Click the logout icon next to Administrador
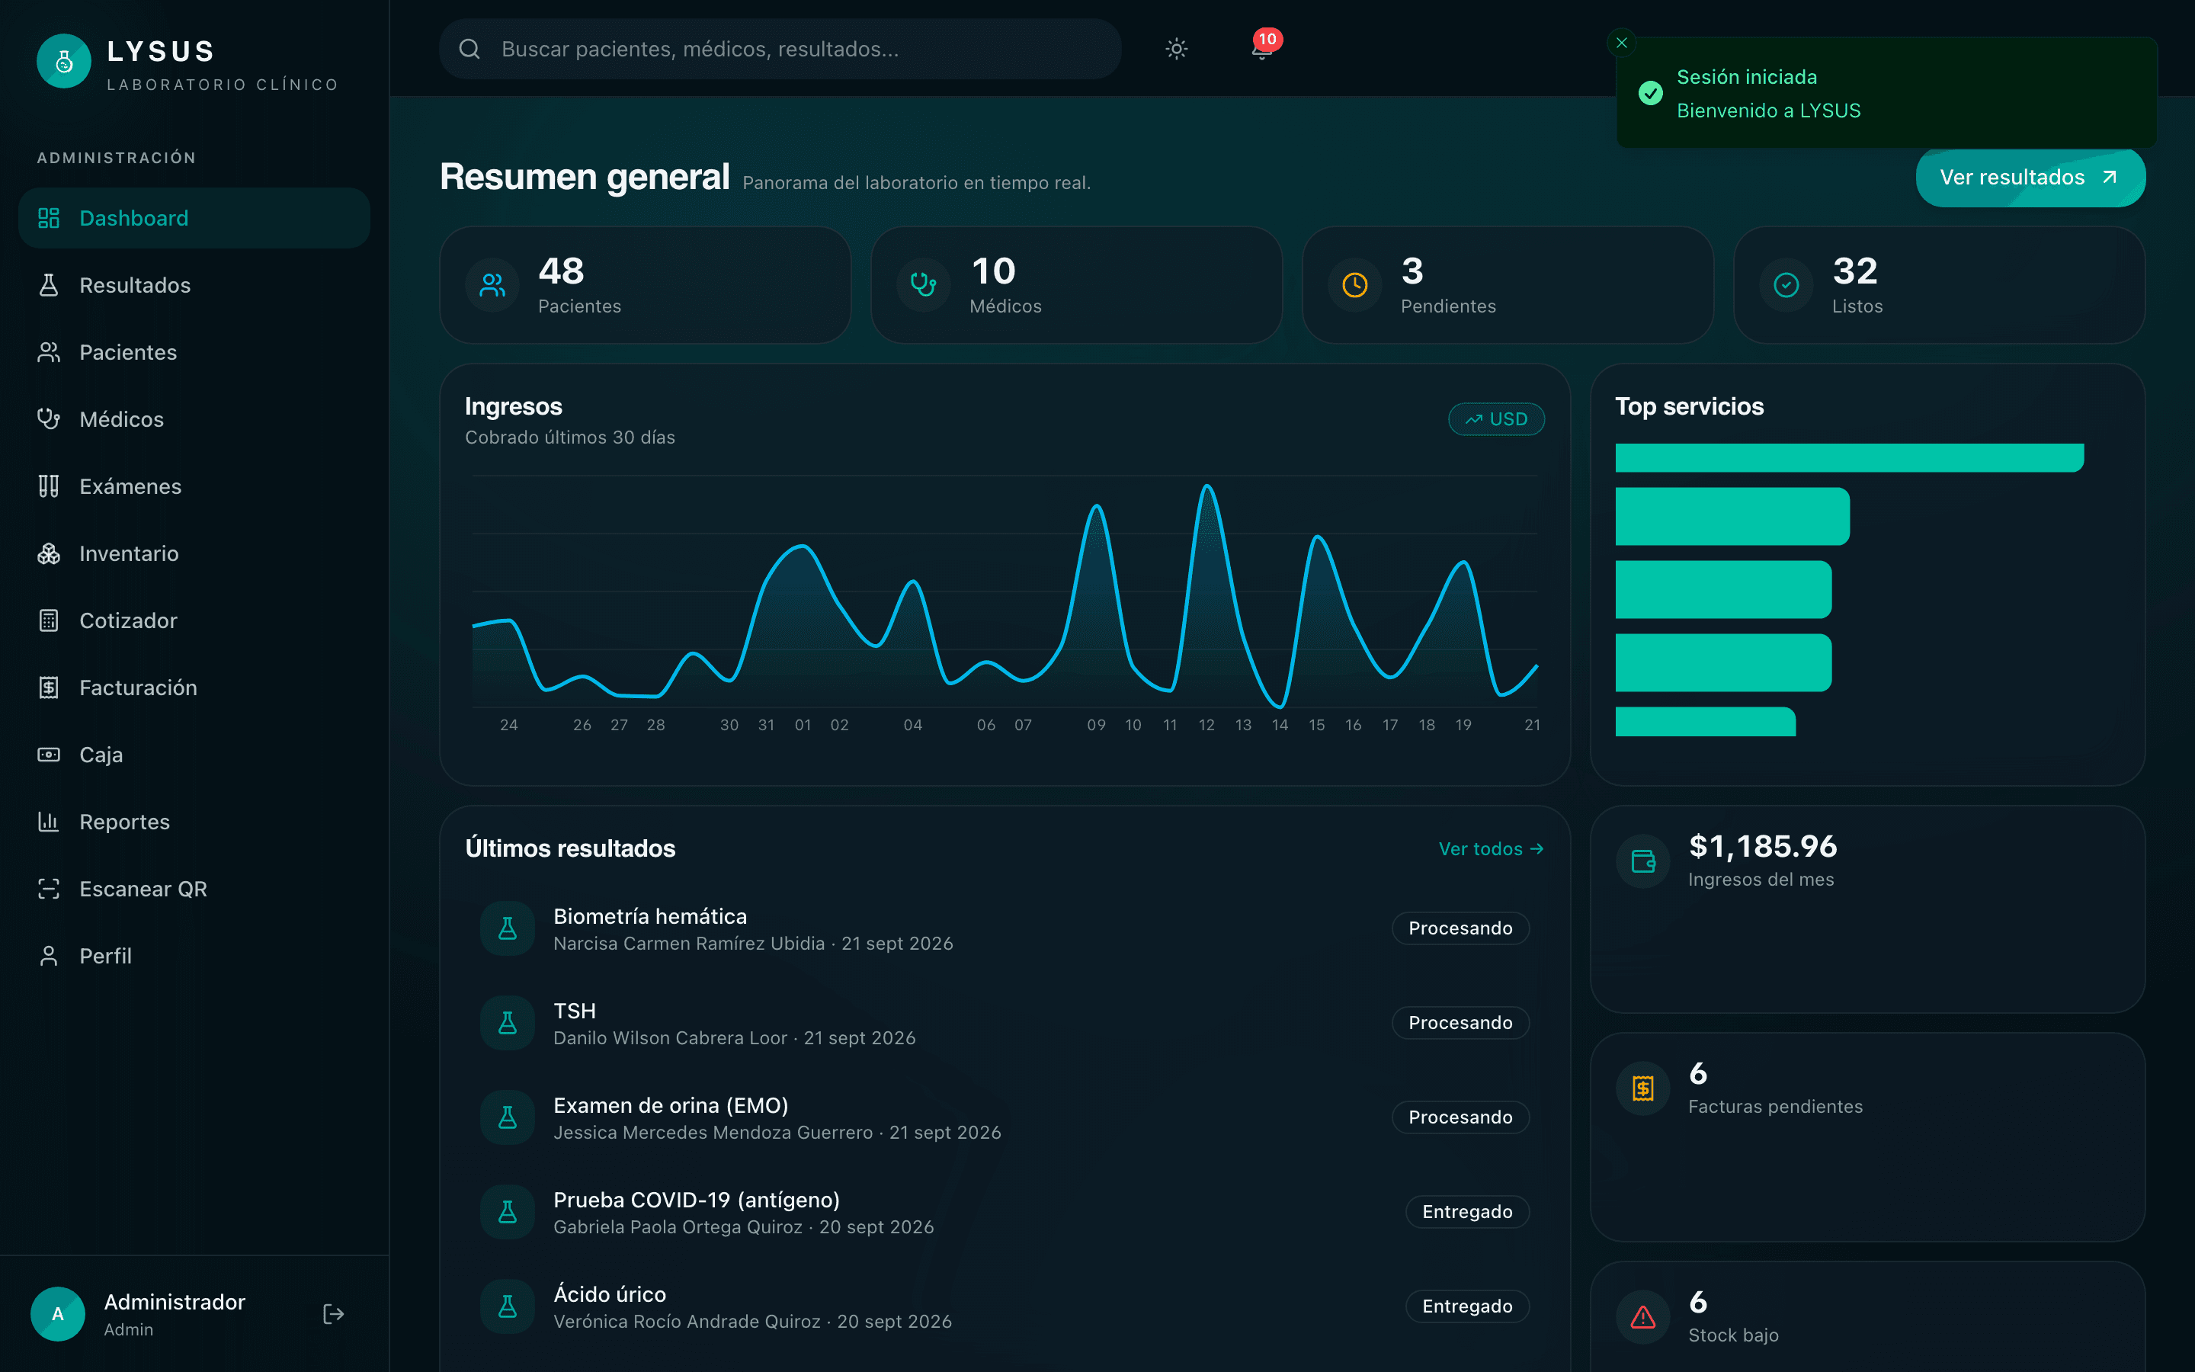2195x1372 pixels. click(x=334, y=1314)
